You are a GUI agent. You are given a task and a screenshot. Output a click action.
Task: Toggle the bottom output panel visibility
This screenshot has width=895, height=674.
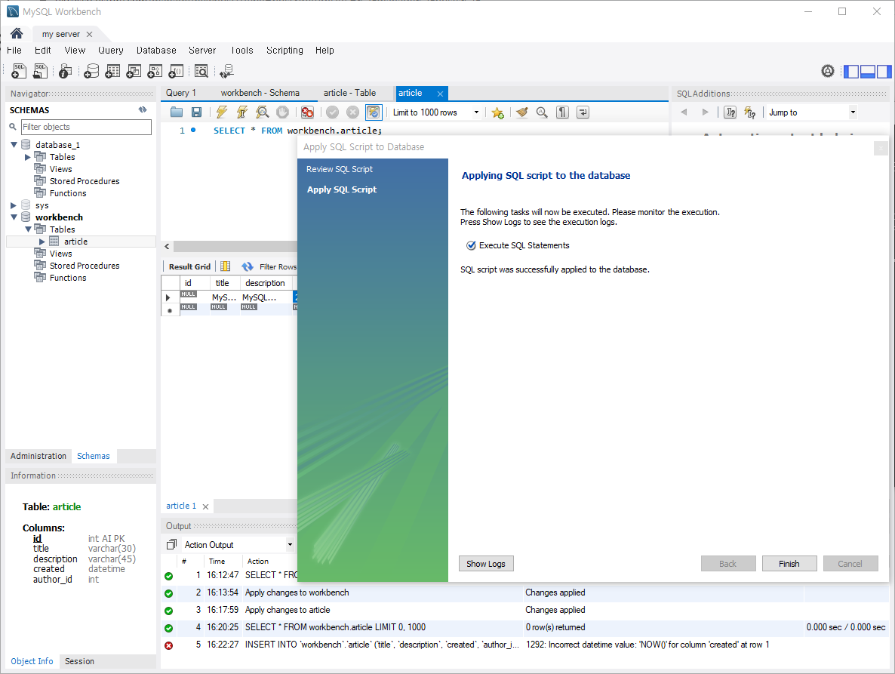pos(868,72)
